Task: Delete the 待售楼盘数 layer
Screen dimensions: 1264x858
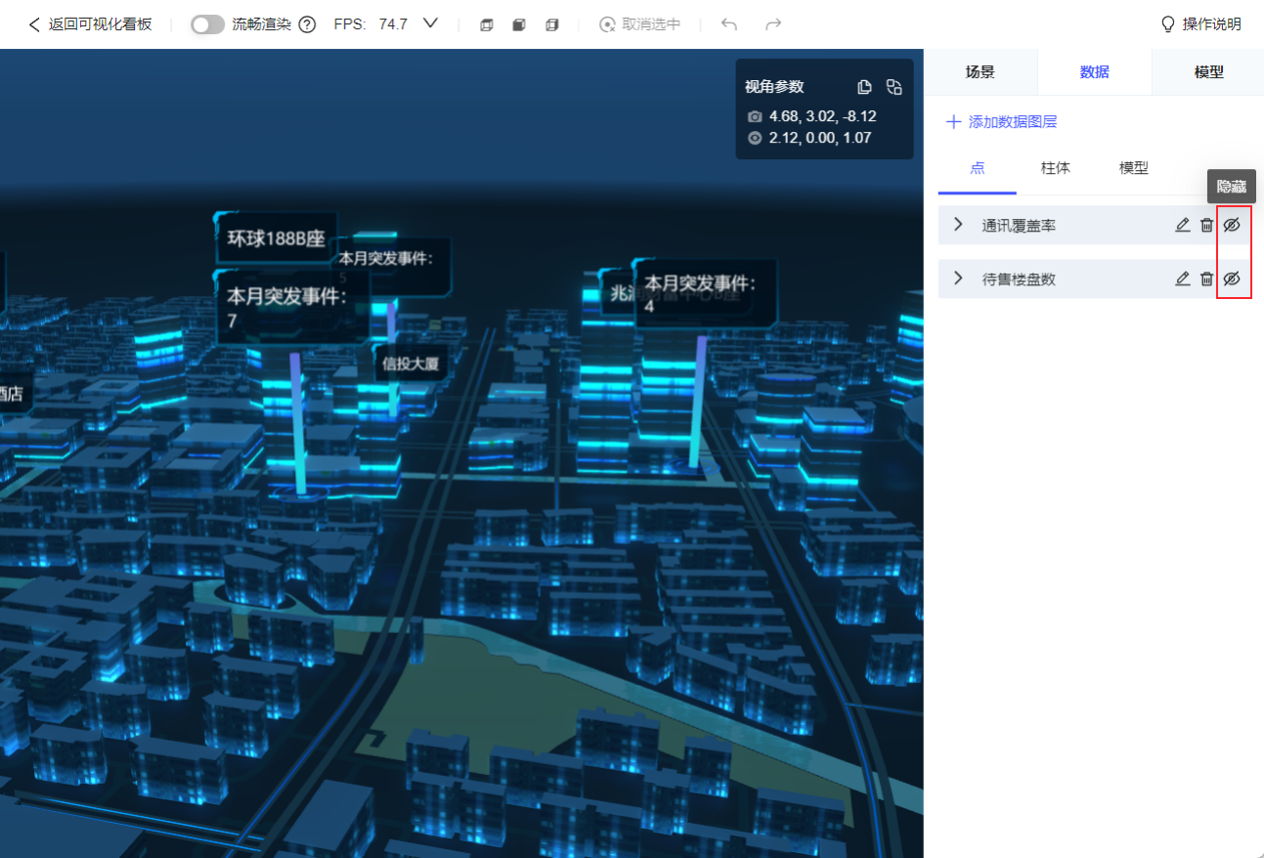Action: click(x=1206, y=279)
